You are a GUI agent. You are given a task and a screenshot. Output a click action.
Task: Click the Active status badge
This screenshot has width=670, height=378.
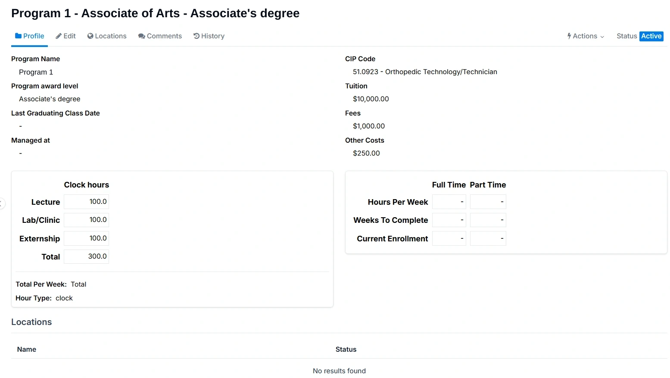pyautogui.click(x=651, y=36)
